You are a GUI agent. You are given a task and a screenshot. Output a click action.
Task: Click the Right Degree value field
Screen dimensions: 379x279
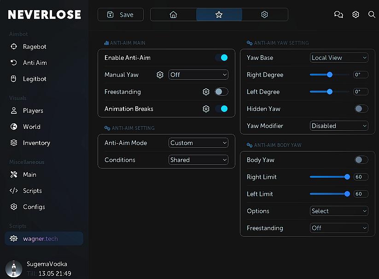click(361, 75)
